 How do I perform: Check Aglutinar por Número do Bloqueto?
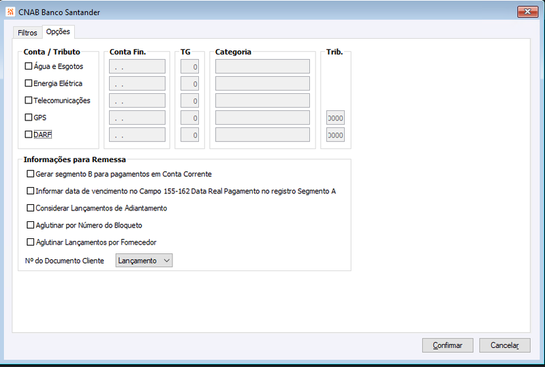pyautogui.click(x=31, y=225)
